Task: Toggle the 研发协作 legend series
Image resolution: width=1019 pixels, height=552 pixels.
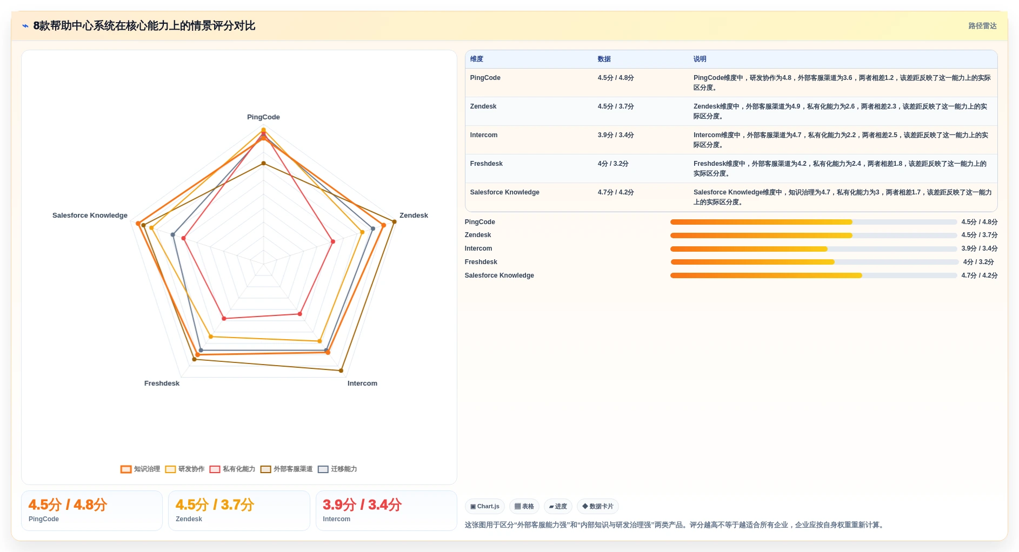Action: pyautogui.click(x=185, y=469)
